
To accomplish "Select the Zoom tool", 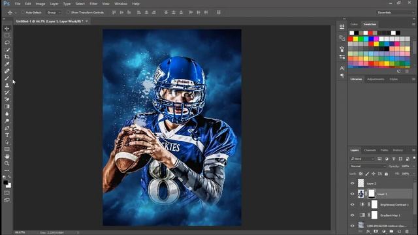I will tap(7, 163).
